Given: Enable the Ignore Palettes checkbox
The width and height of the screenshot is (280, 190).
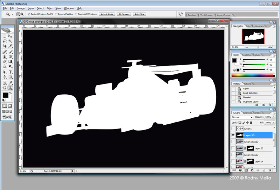Looking at the screenshot, I should pos(56,14).
